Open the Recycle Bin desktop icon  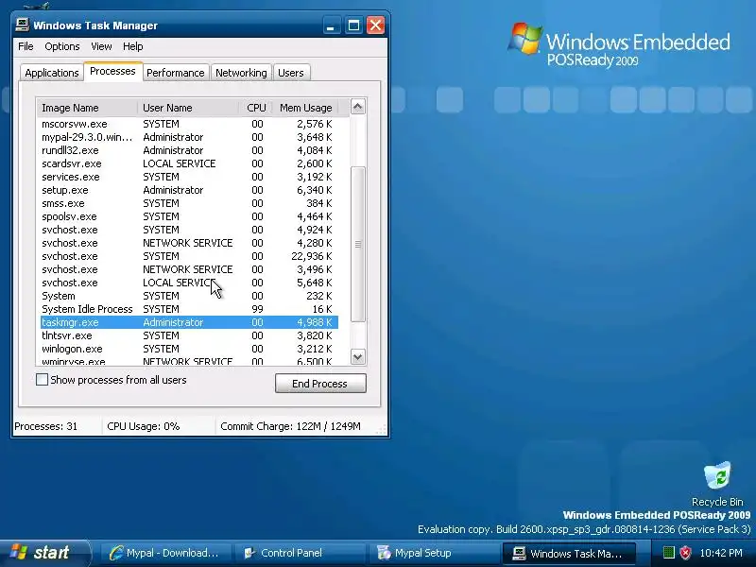(x=717, y=484)
